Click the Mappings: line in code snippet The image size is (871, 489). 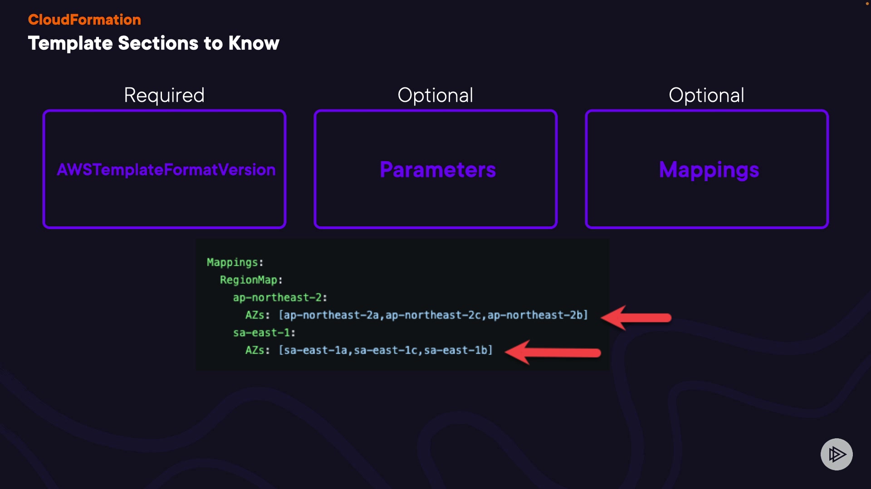click(235, 262)
